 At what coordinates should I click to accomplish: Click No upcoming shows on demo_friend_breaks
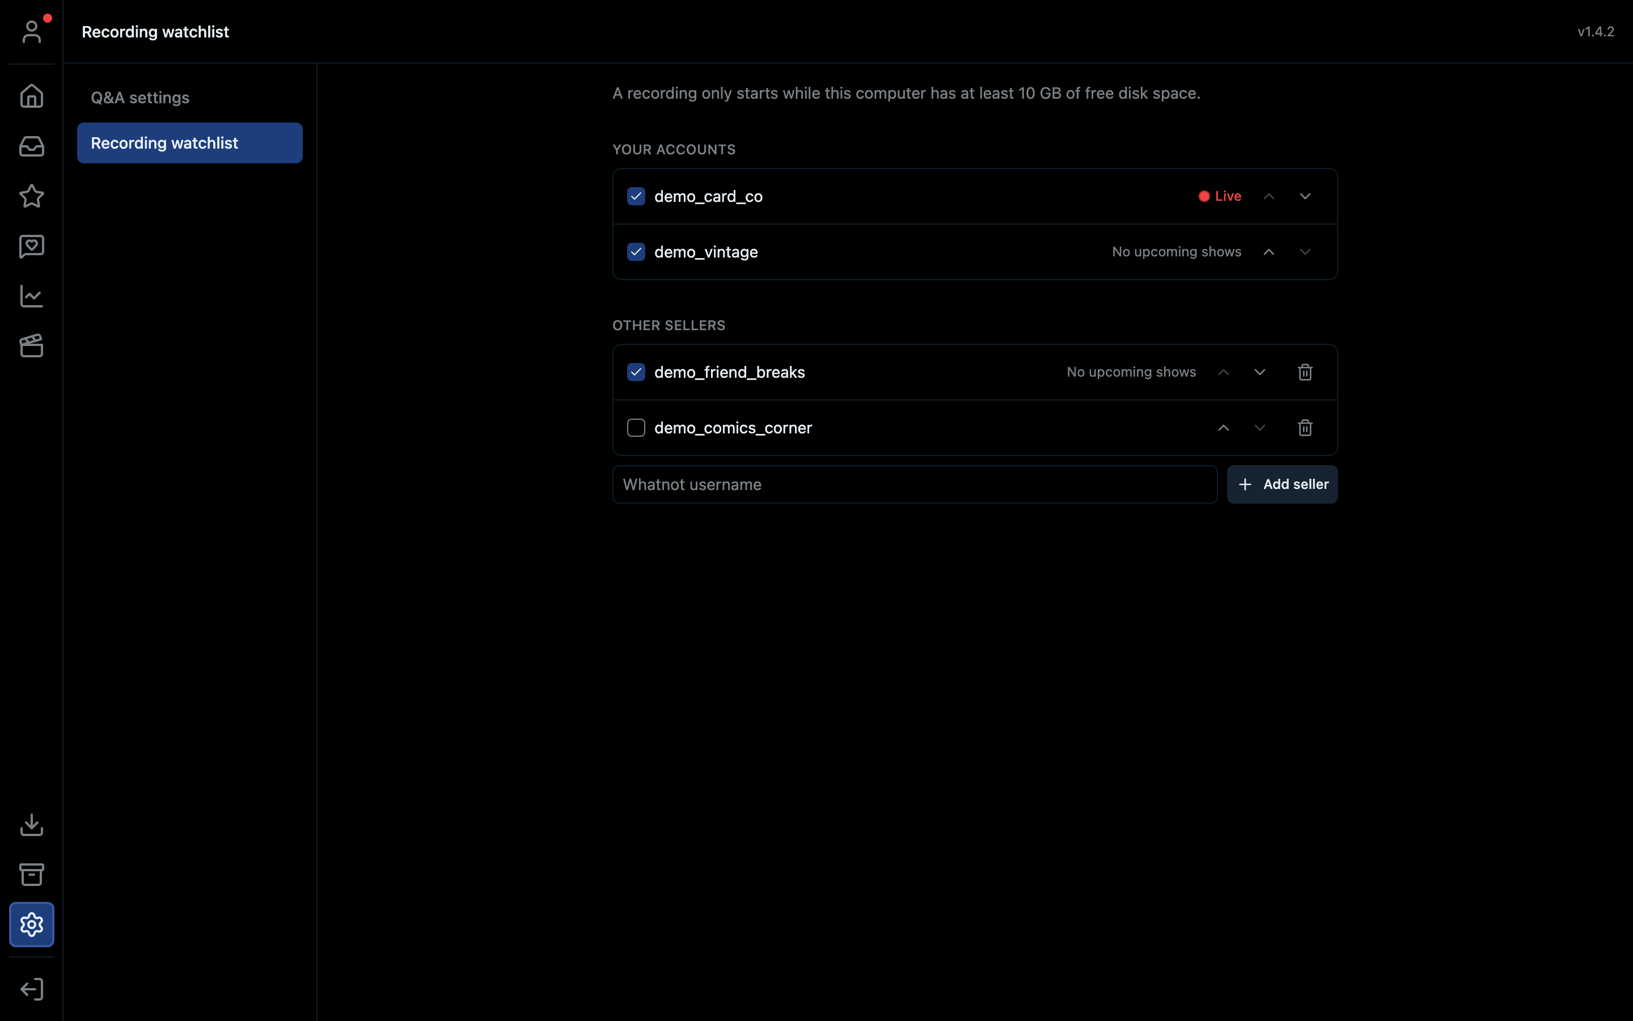click(x=1131, y=372)
